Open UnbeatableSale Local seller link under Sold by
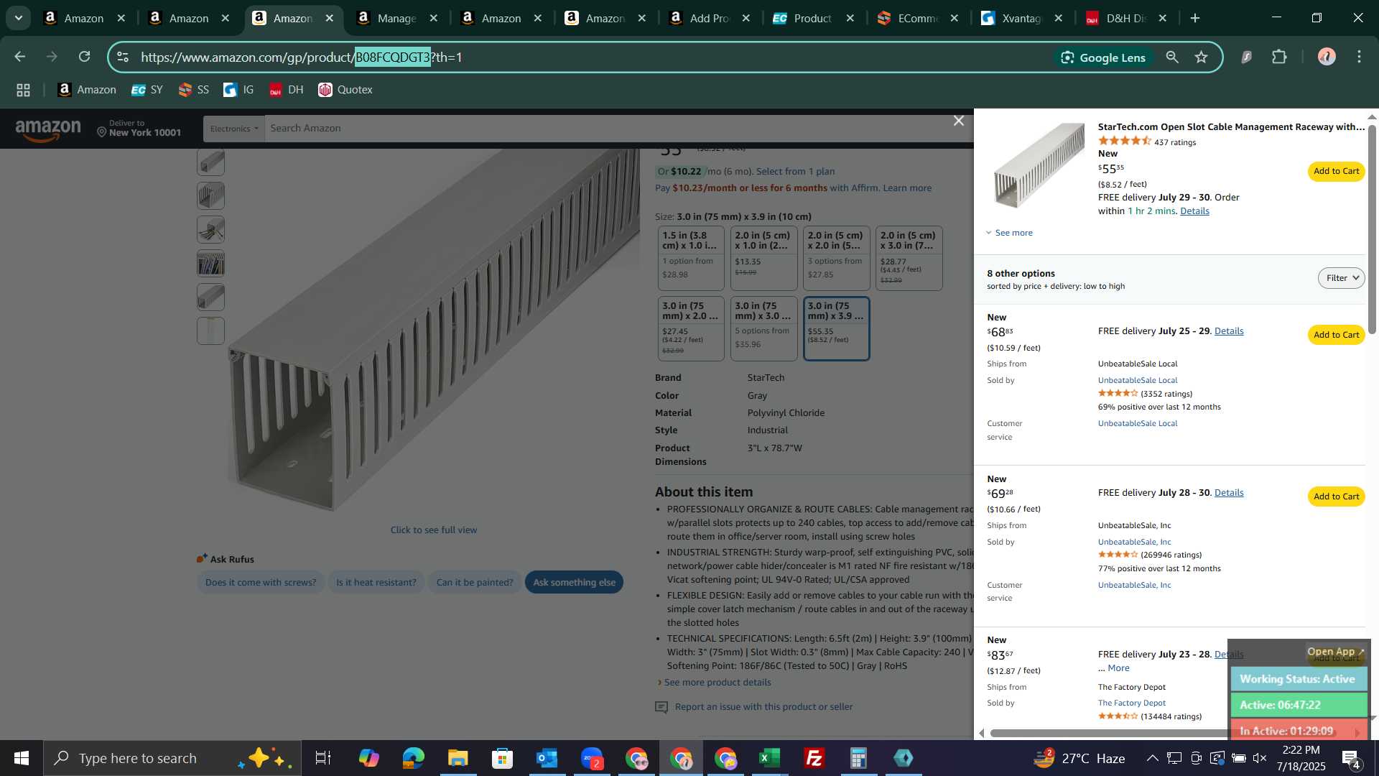 (1138, 381)
